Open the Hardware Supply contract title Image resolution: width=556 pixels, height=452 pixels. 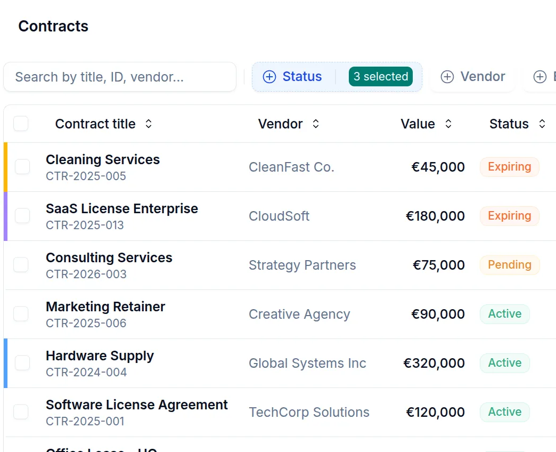[100, 356]
